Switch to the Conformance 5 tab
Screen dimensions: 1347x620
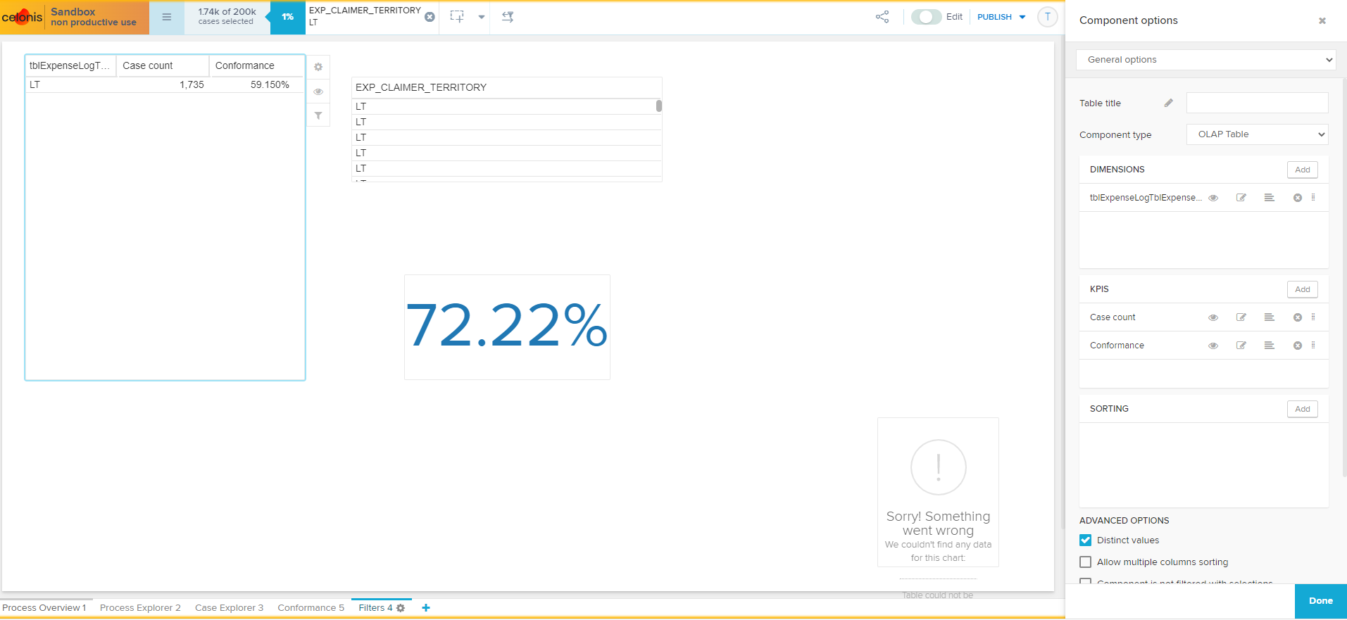click(311, 608)
